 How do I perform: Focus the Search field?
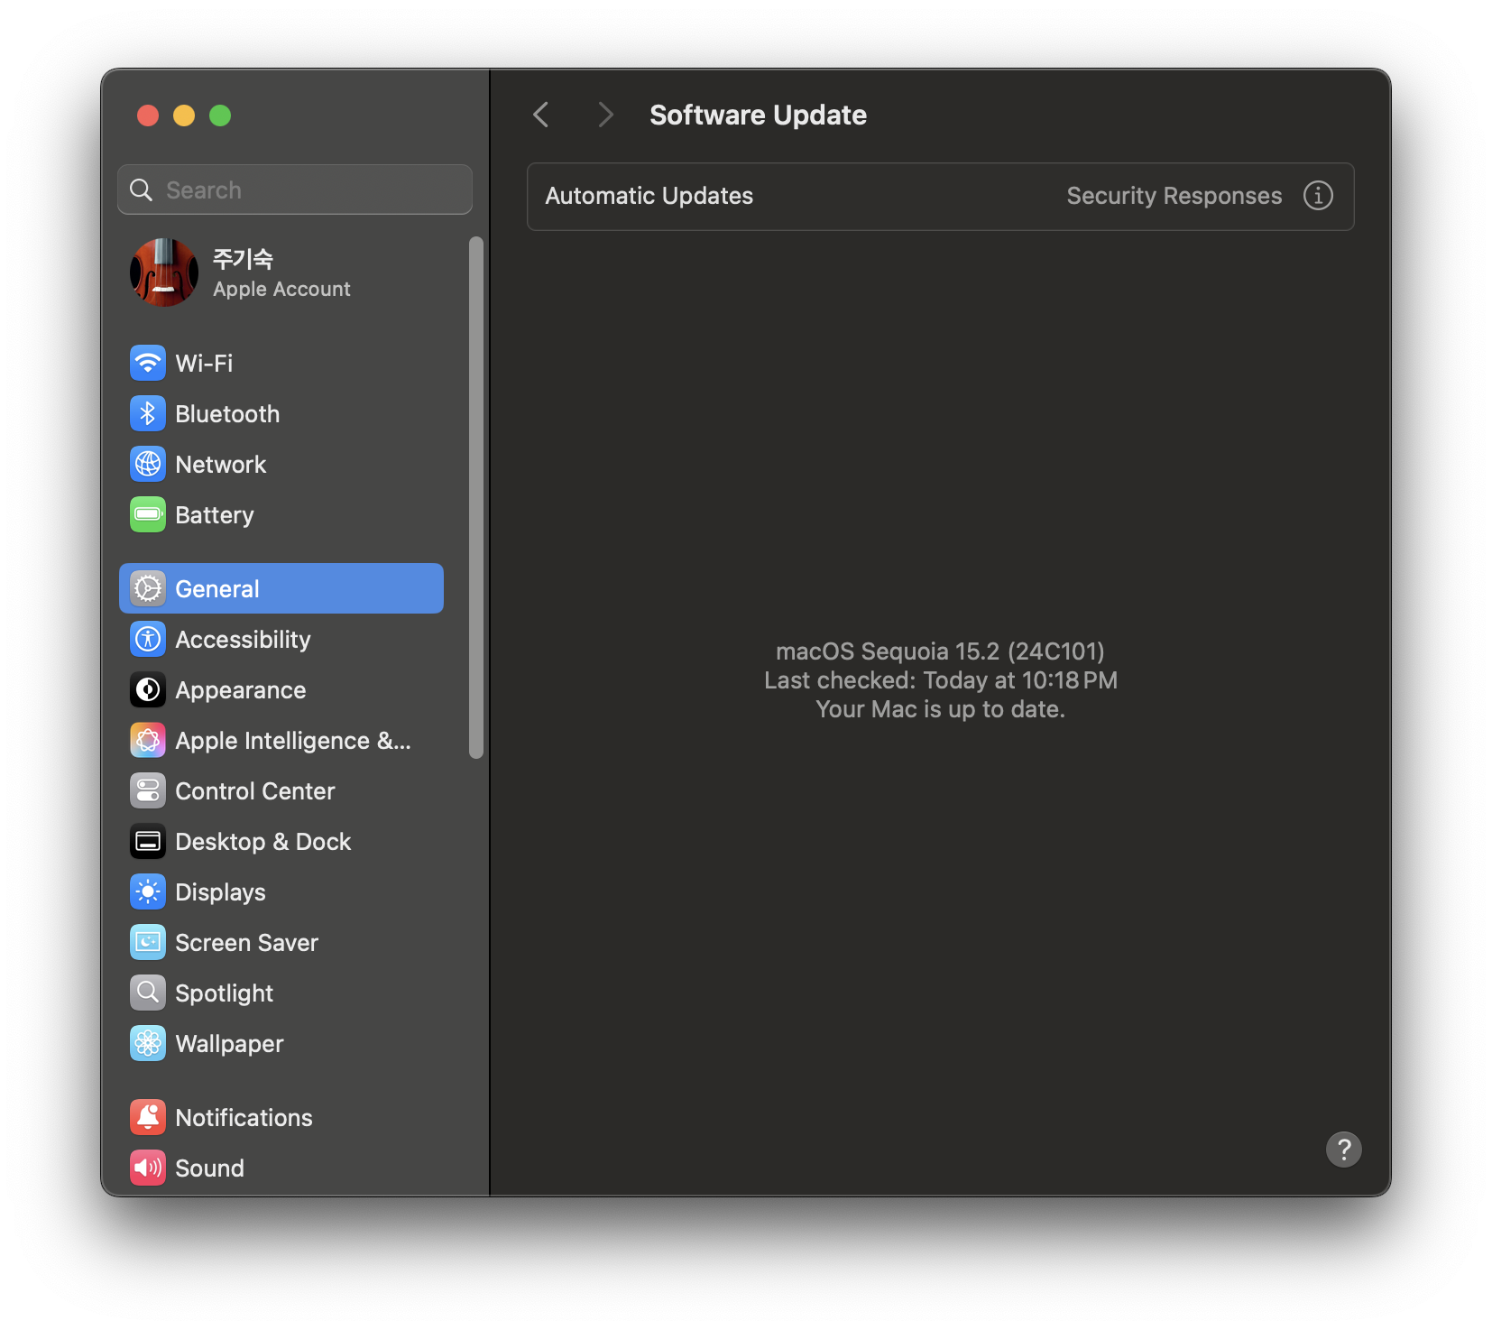pos(295,189)
